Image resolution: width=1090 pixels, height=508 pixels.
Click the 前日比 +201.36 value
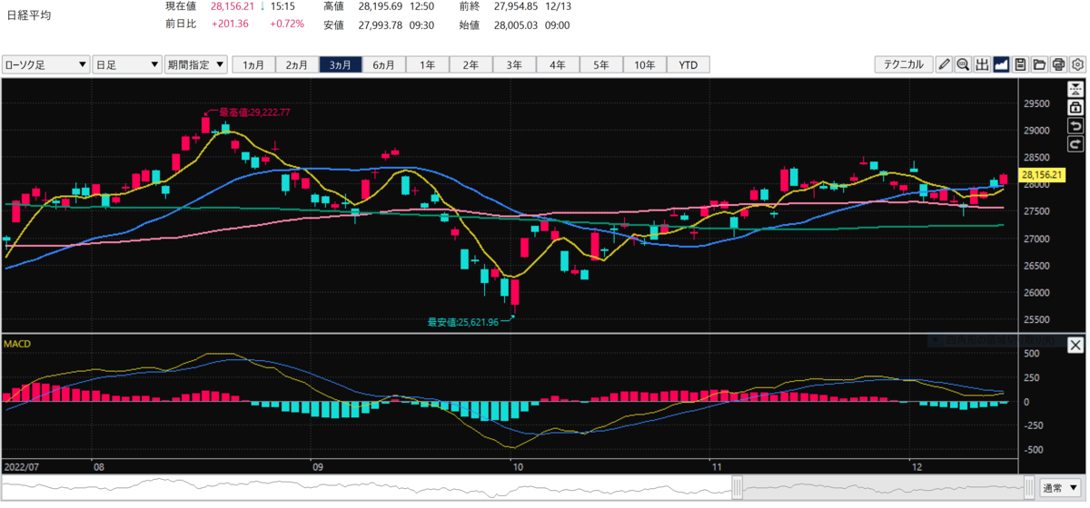coord(231,24)
